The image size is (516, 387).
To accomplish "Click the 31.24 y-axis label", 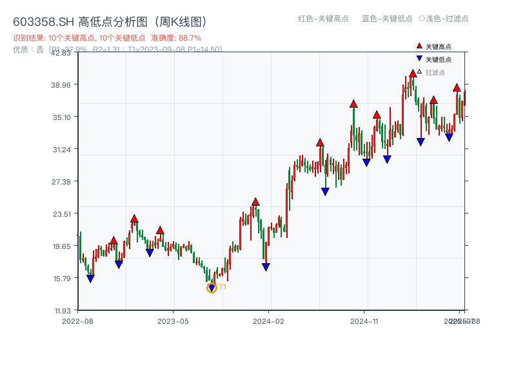I will (61, 150).
